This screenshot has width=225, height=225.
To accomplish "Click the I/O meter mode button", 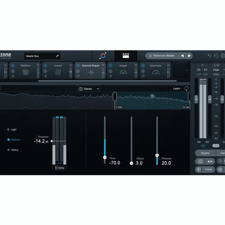I will point(216,65).
